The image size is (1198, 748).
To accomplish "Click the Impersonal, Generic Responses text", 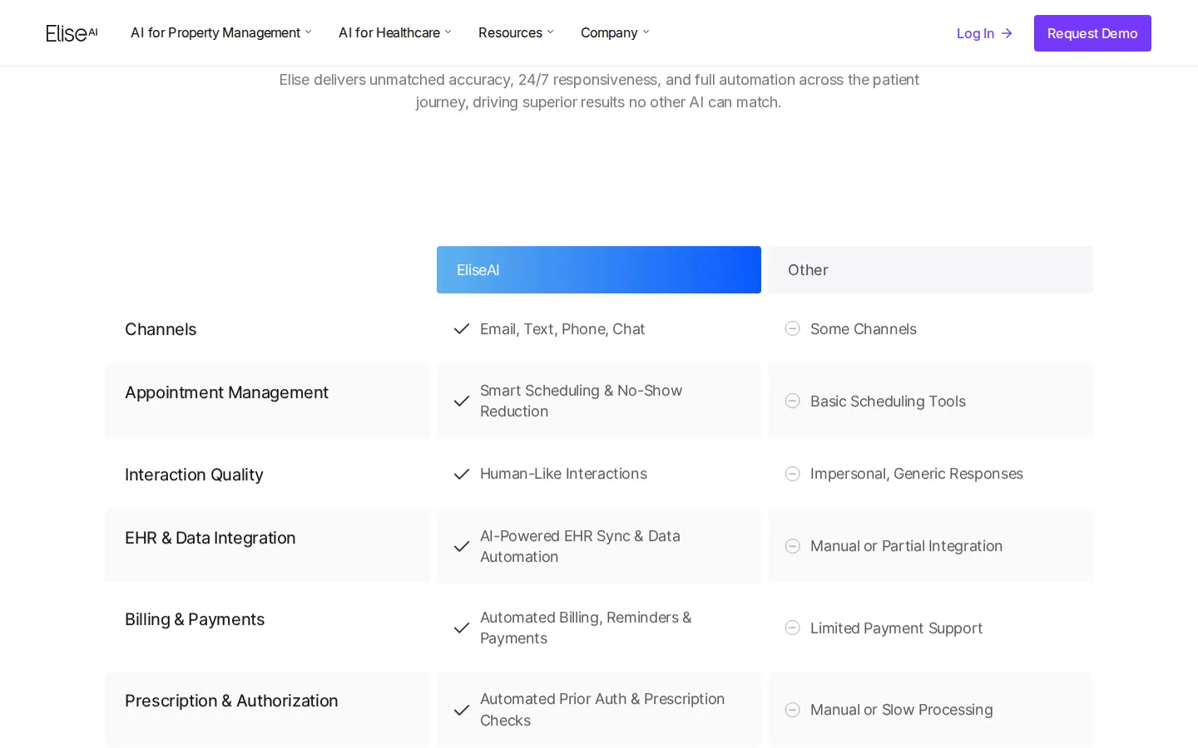I will (917, 474).
